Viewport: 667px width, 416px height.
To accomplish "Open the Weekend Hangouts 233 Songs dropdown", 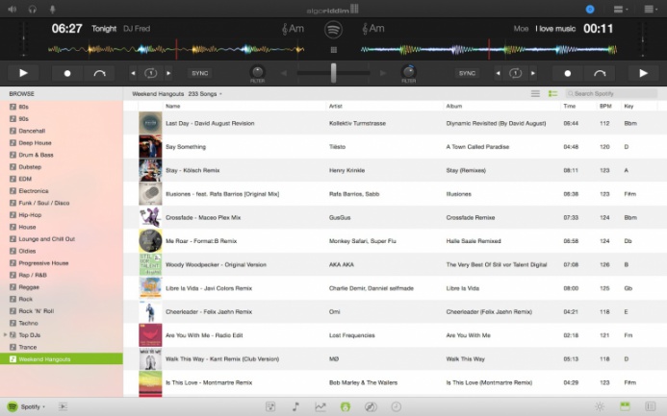I will click(177, 94).
